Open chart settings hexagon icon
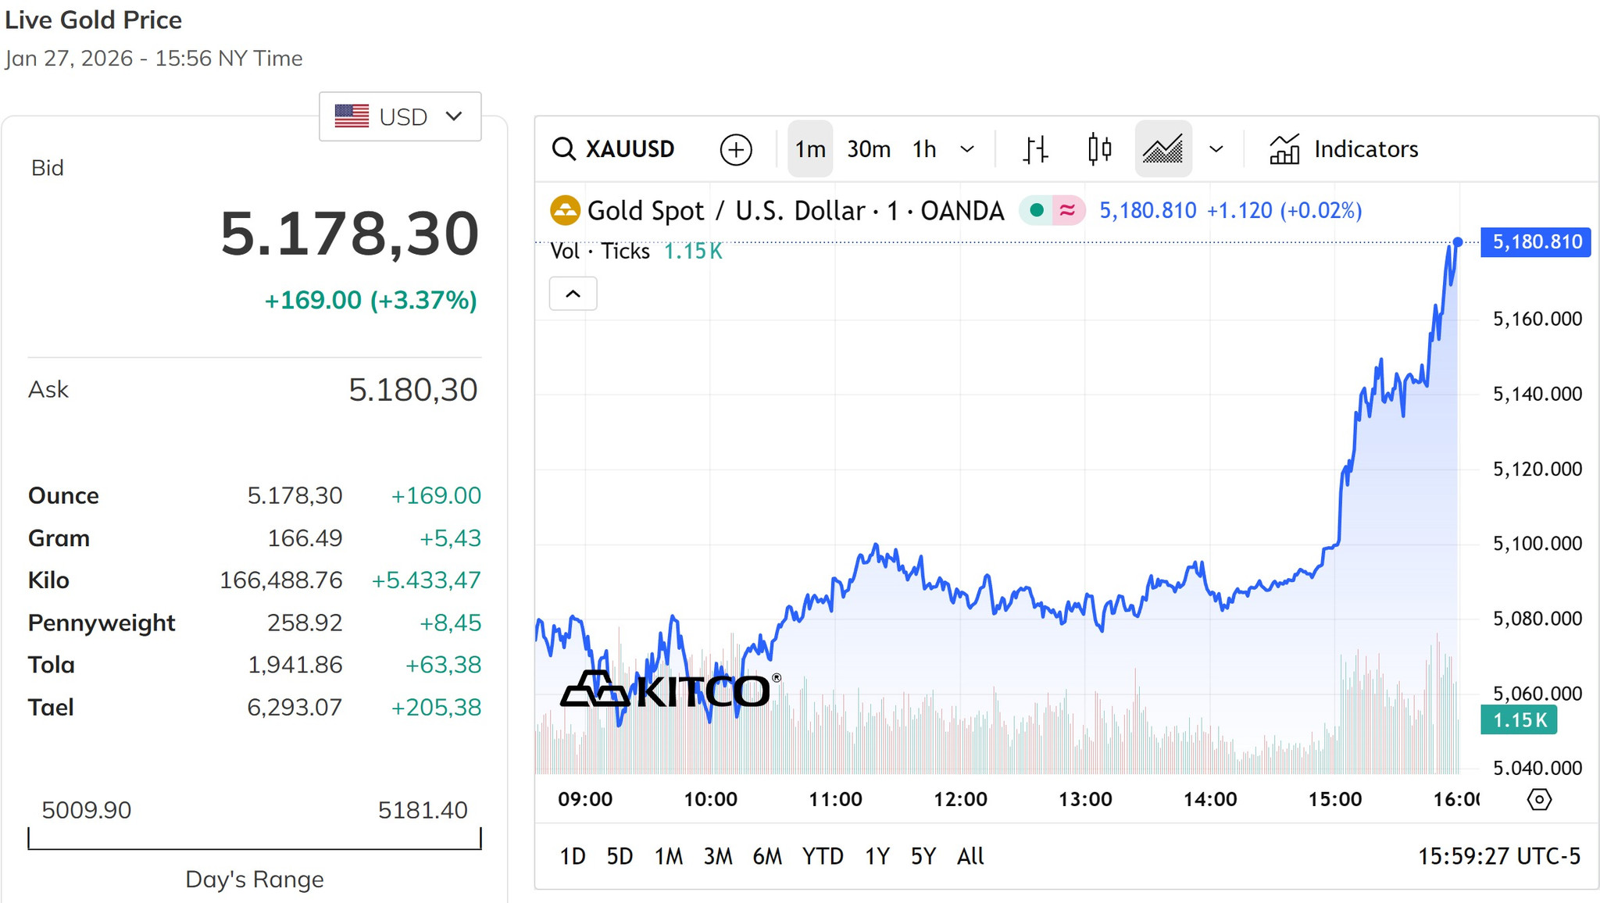Viewport: 1600px width, 903px height. [x=1539, y=799]
